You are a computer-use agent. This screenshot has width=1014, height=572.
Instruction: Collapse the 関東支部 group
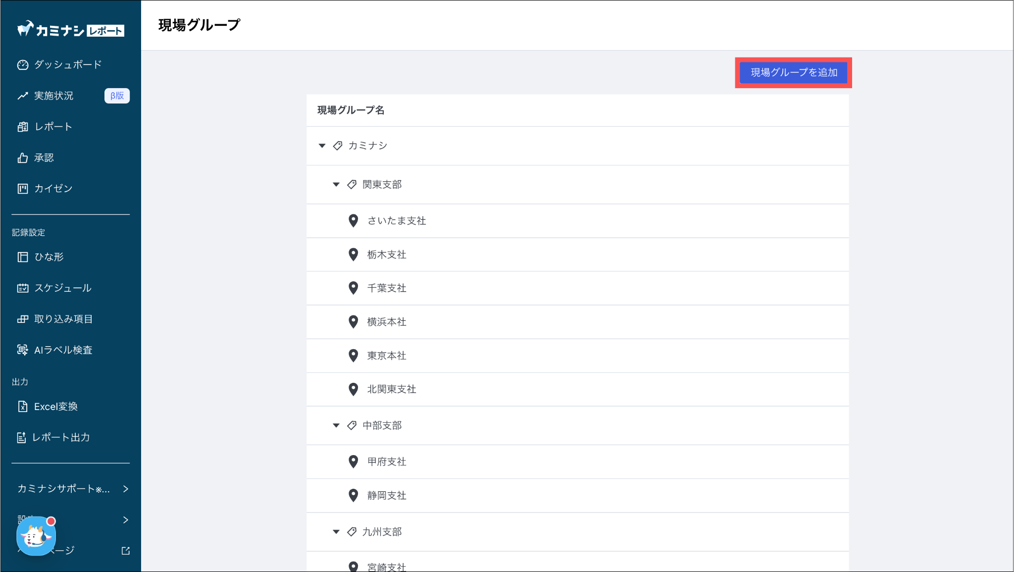coord(336,185)
